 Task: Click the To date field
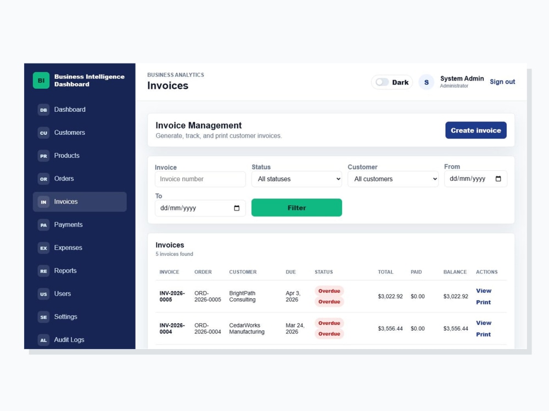click(x=200, y=208)
